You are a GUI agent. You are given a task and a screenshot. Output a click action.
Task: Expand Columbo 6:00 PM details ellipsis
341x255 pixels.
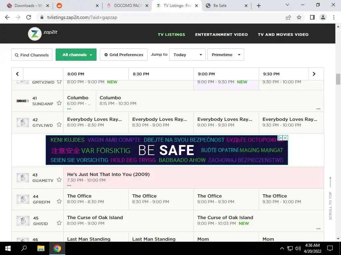tap(69, 109)
